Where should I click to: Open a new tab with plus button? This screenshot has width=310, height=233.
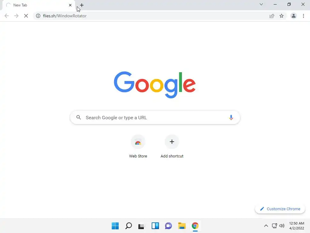click(82, 5)
